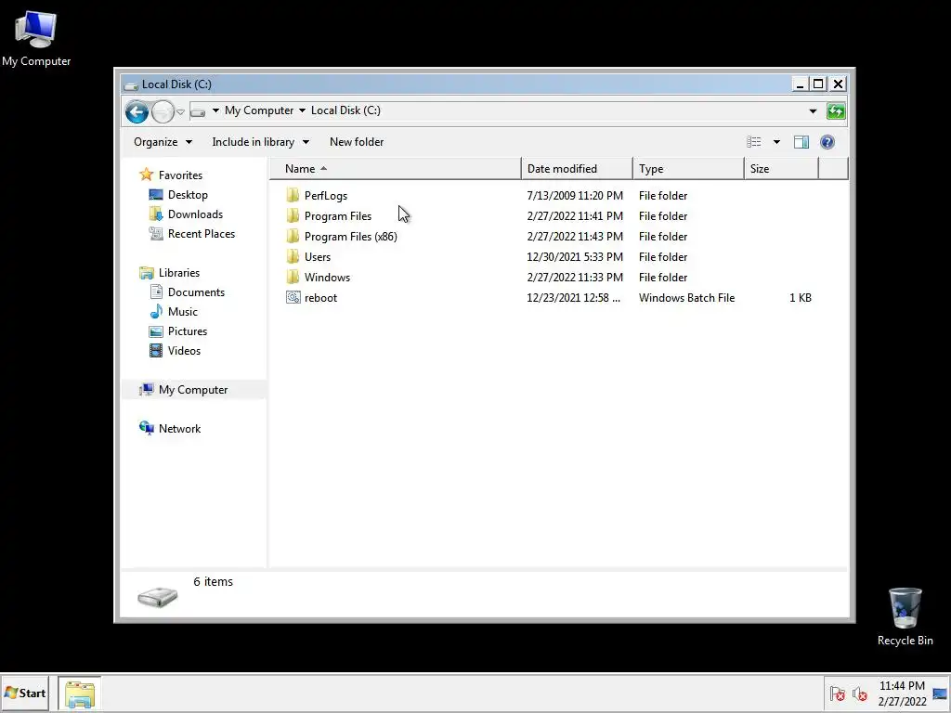
Task: Click the Back navigation arrow
Action: [137, 111]
